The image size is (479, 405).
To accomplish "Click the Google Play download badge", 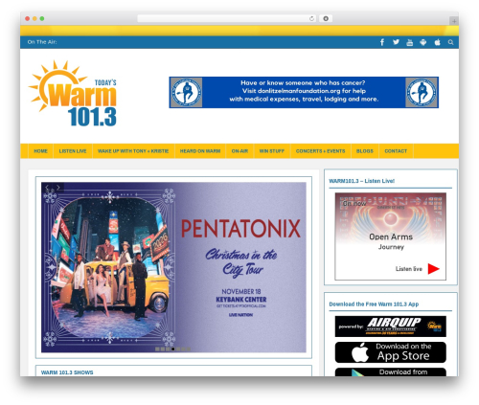I will tap(391, 372).
